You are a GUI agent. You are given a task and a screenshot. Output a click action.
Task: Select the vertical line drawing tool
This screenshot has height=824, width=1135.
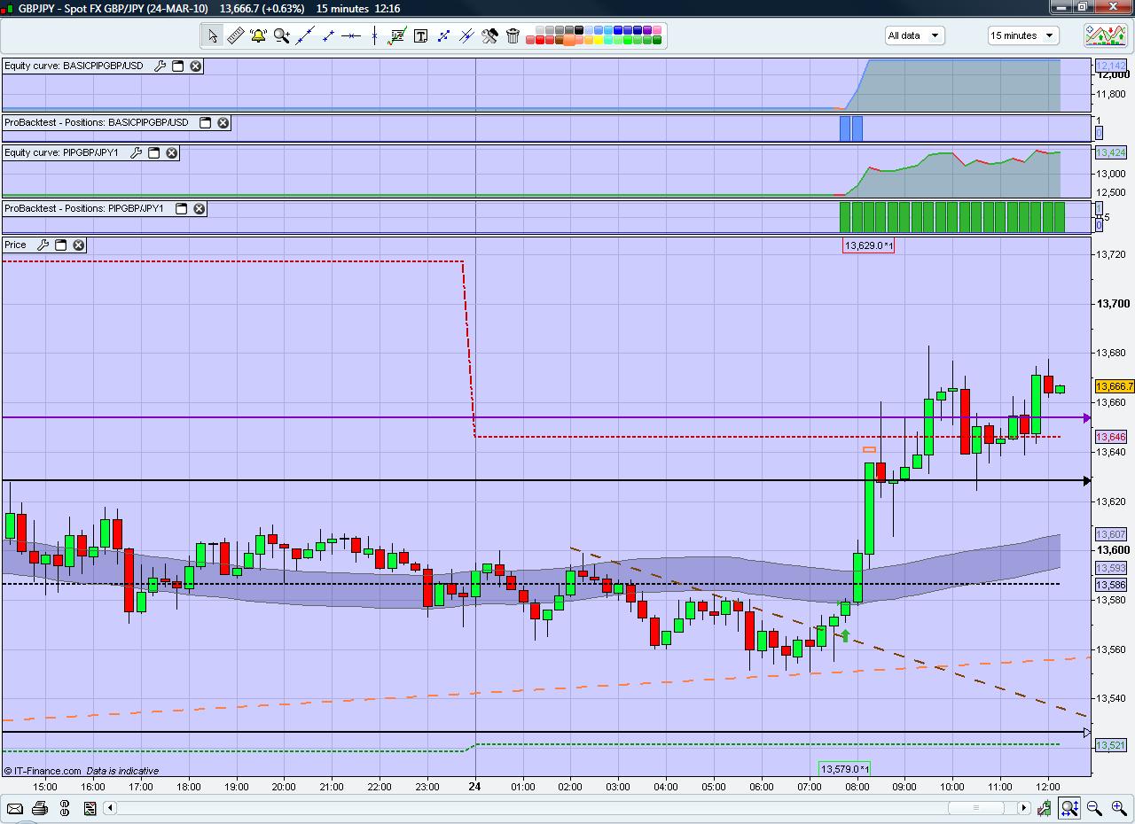(374, 35)
